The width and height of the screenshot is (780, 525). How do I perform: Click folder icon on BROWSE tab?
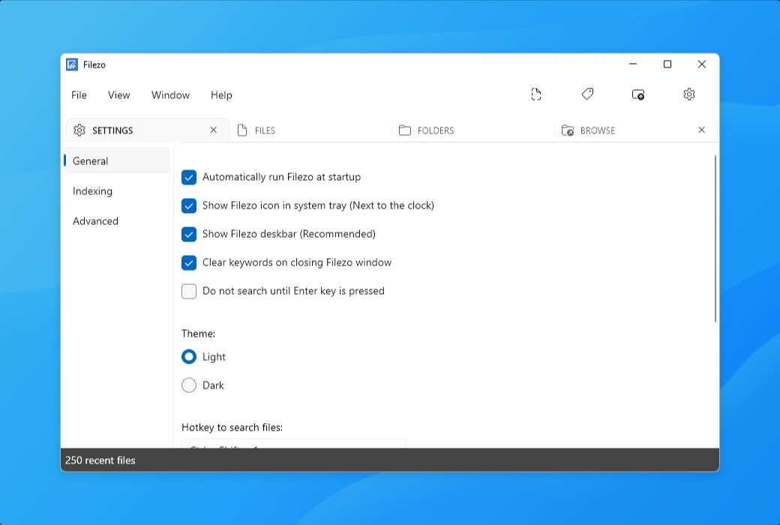[568, 130]
